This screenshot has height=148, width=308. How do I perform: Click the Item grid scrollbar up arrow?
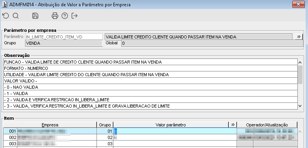pos(300,132)
